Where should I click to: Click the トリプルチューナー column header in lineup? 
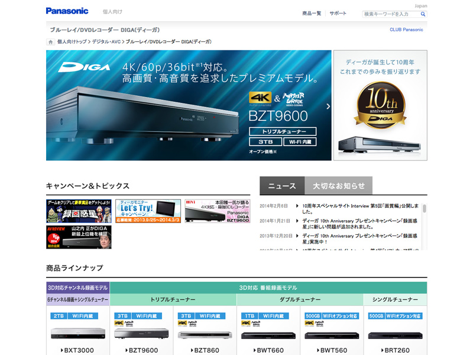pos(173,299)
